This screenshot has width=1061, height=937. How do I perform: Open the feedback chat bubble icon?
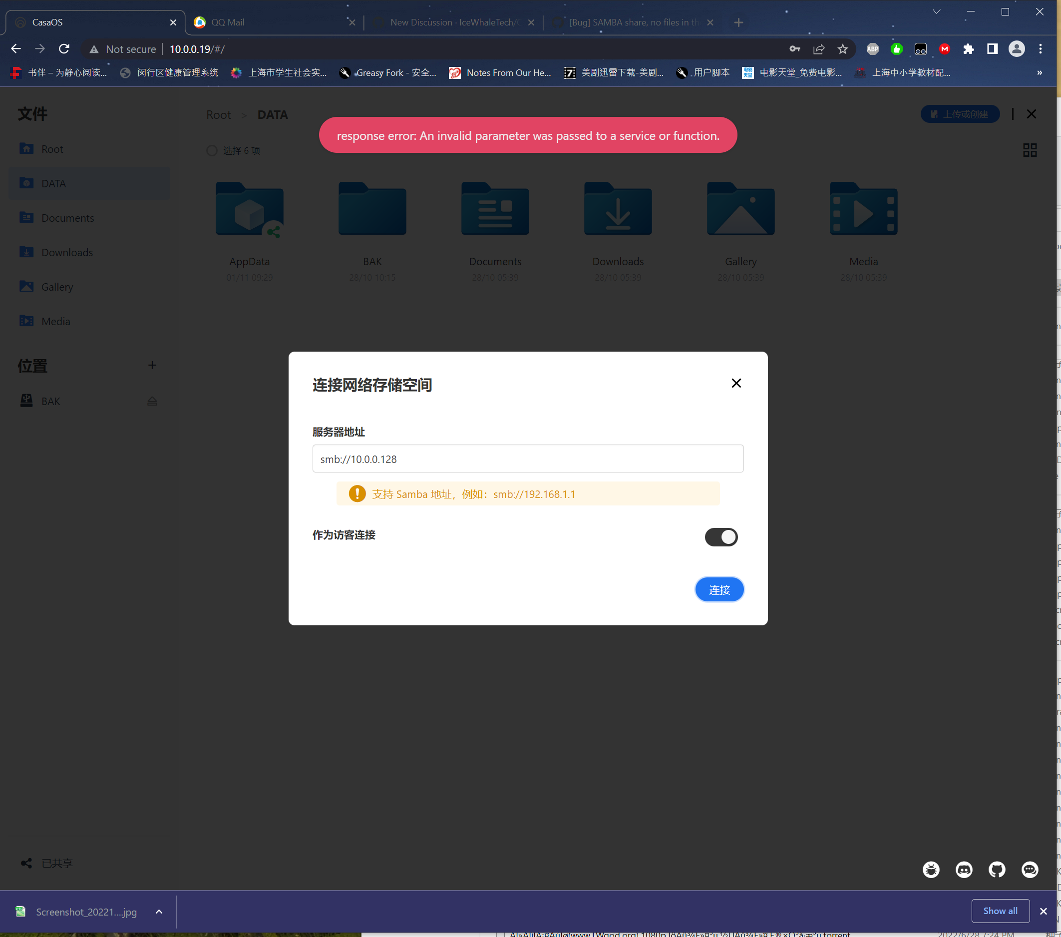(x=1030, y=870)
